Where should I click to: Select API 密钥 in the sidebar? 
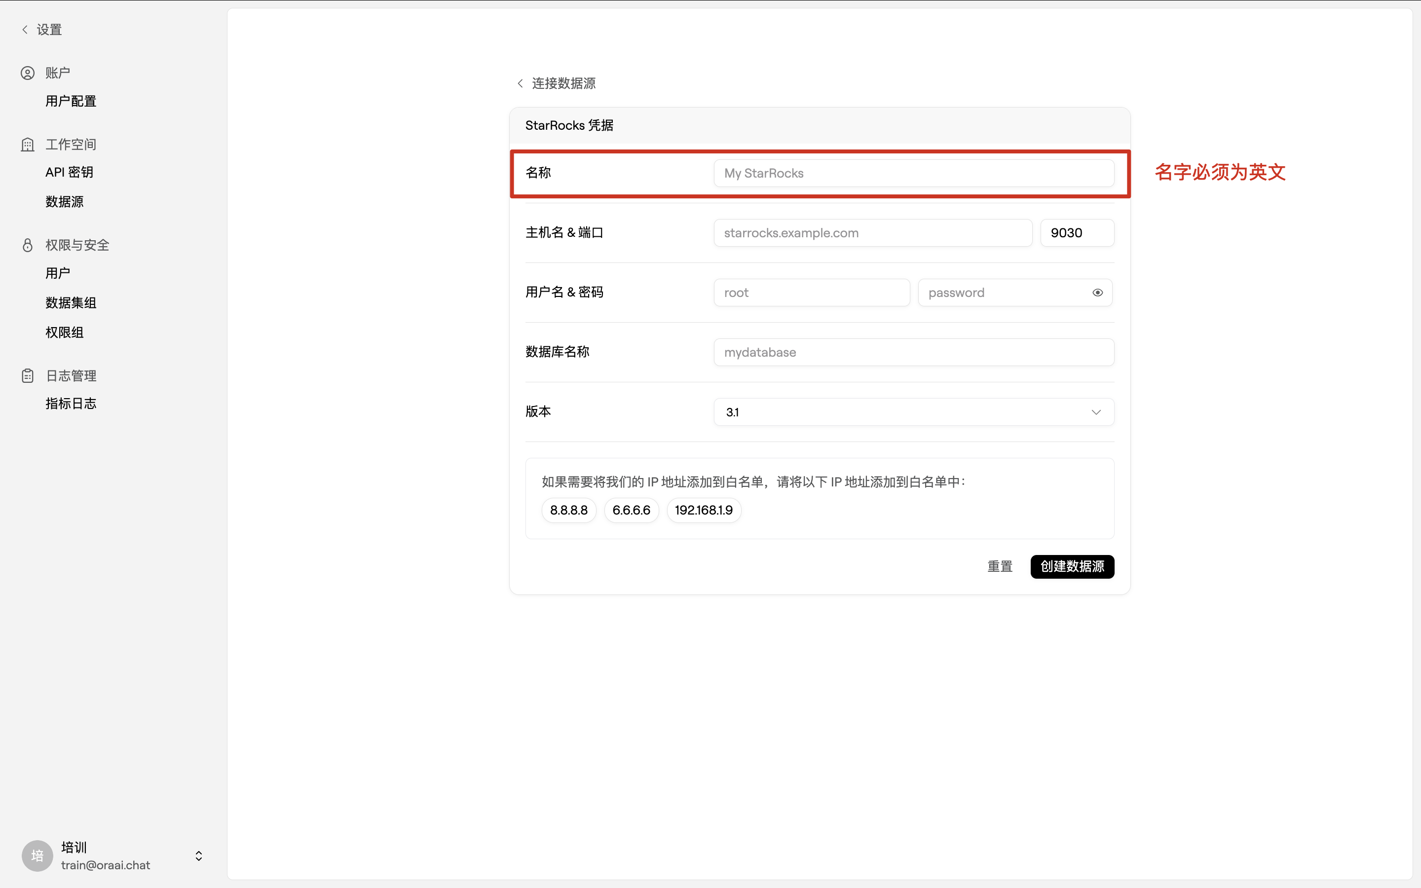click(x=69, y=172)
